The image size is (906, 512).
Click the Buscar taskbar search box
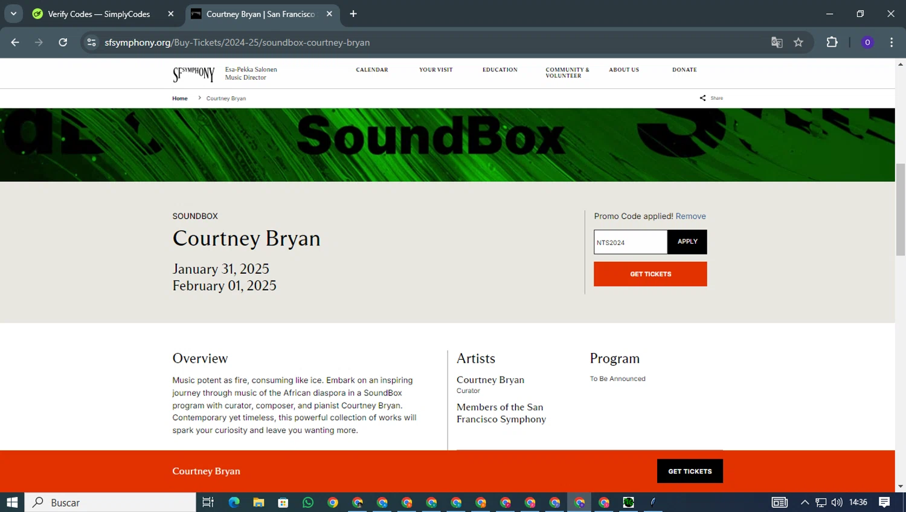click(111, 502)
